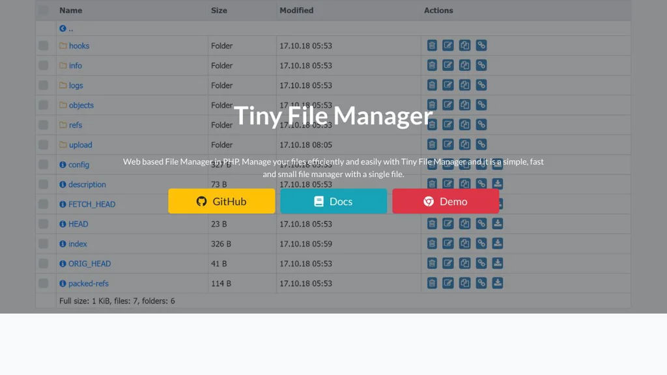This screenshot has height=375, width=667.
Task: Tick the checkbox for index file
Action: (44, 243)
